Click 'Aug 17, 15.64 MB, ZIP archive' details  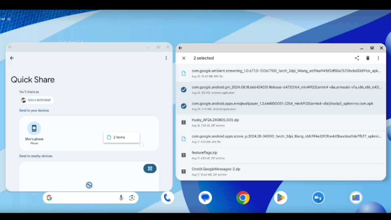click(x=209, y=175)
